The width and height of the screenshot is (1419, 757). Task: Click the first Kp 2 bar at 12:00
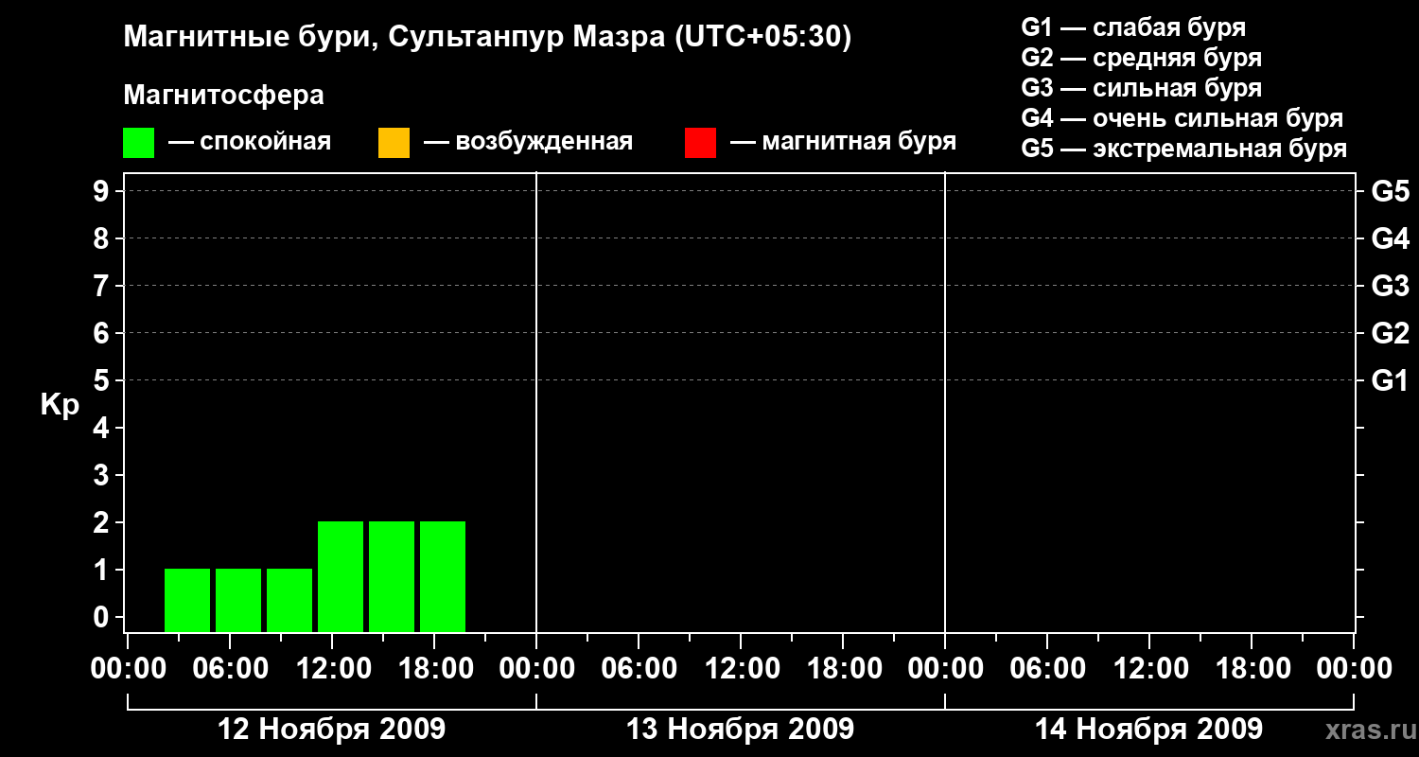click(341, 576)
